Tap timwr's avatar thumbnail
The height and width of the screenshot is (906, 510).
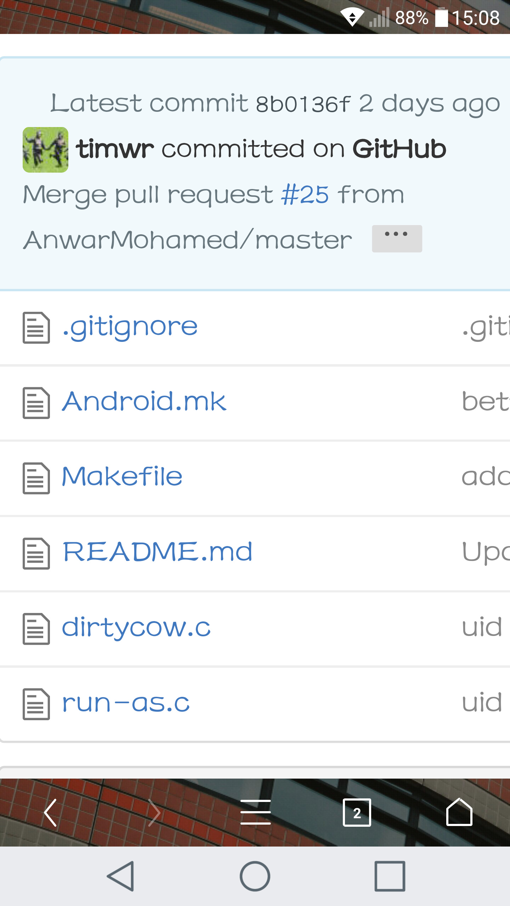pos(45,150)
